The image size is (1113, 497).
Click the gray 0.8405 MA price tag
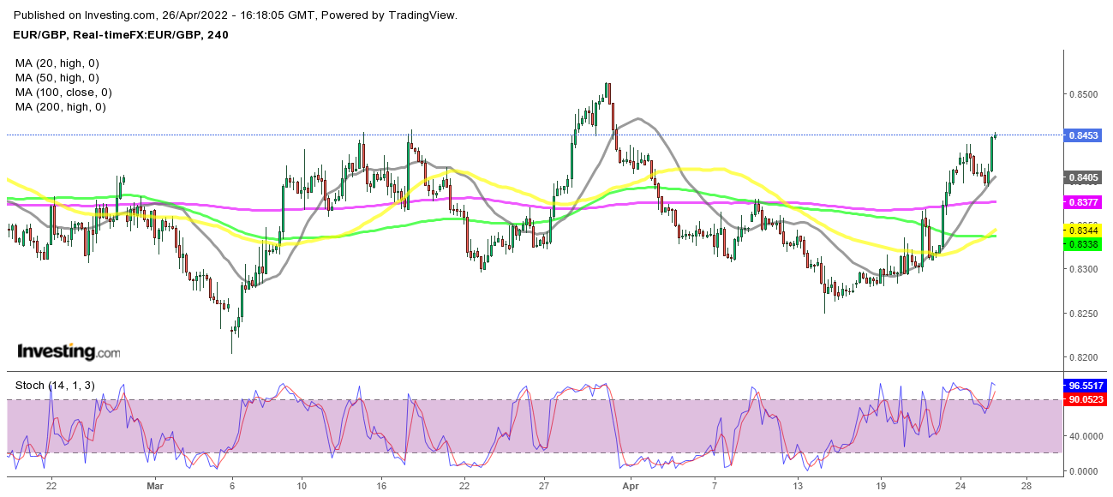tap(1083, 177)
